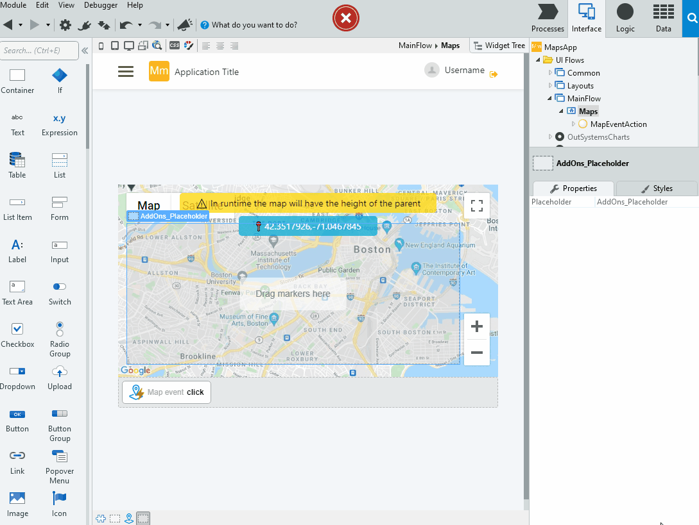Image resolution: width=699 pixels, height=525 pixels.
Task: Select the Table widget
Action: [x=17, y=165]
